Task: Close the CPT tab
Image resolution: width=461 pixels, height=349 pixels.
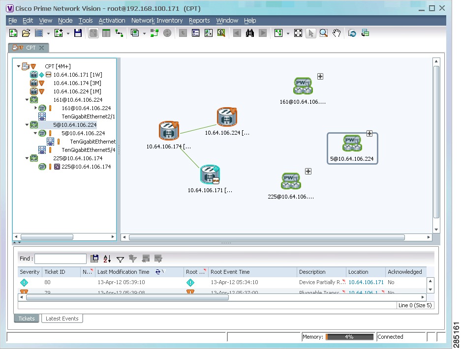Action: coord(42,48)
